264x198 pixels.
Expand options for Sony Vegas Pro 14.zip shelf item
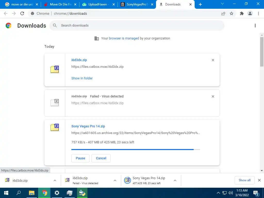(175, 180)
